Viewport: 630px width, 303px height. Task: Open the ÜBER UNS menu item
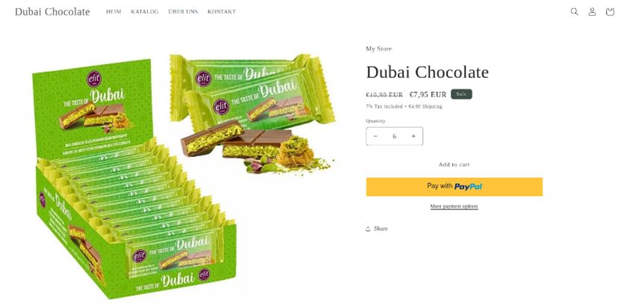183,12
